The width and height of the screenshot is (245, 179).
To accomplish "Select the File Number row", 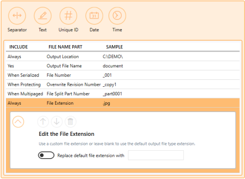I will click(x=123, y=75).
